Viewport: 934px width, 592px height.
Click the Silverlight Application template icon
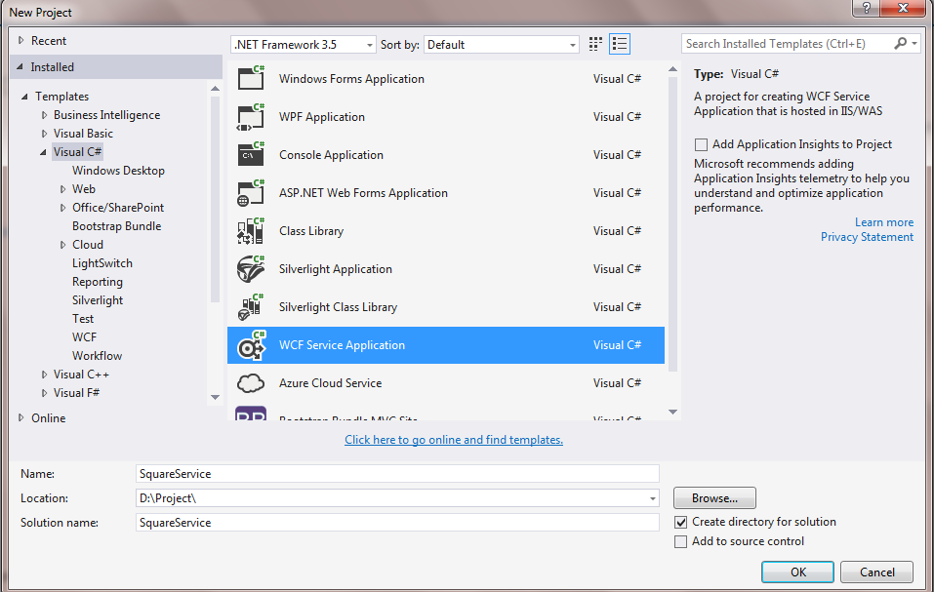coord(251,269)
